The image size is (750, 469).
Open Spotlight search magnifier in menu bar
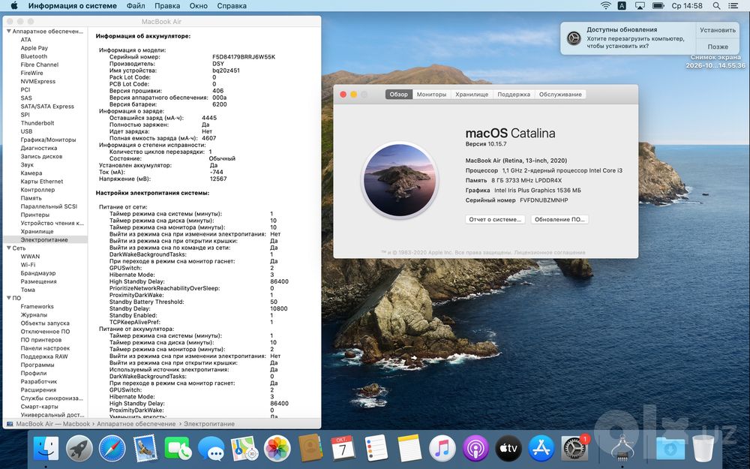pos(716,6)
